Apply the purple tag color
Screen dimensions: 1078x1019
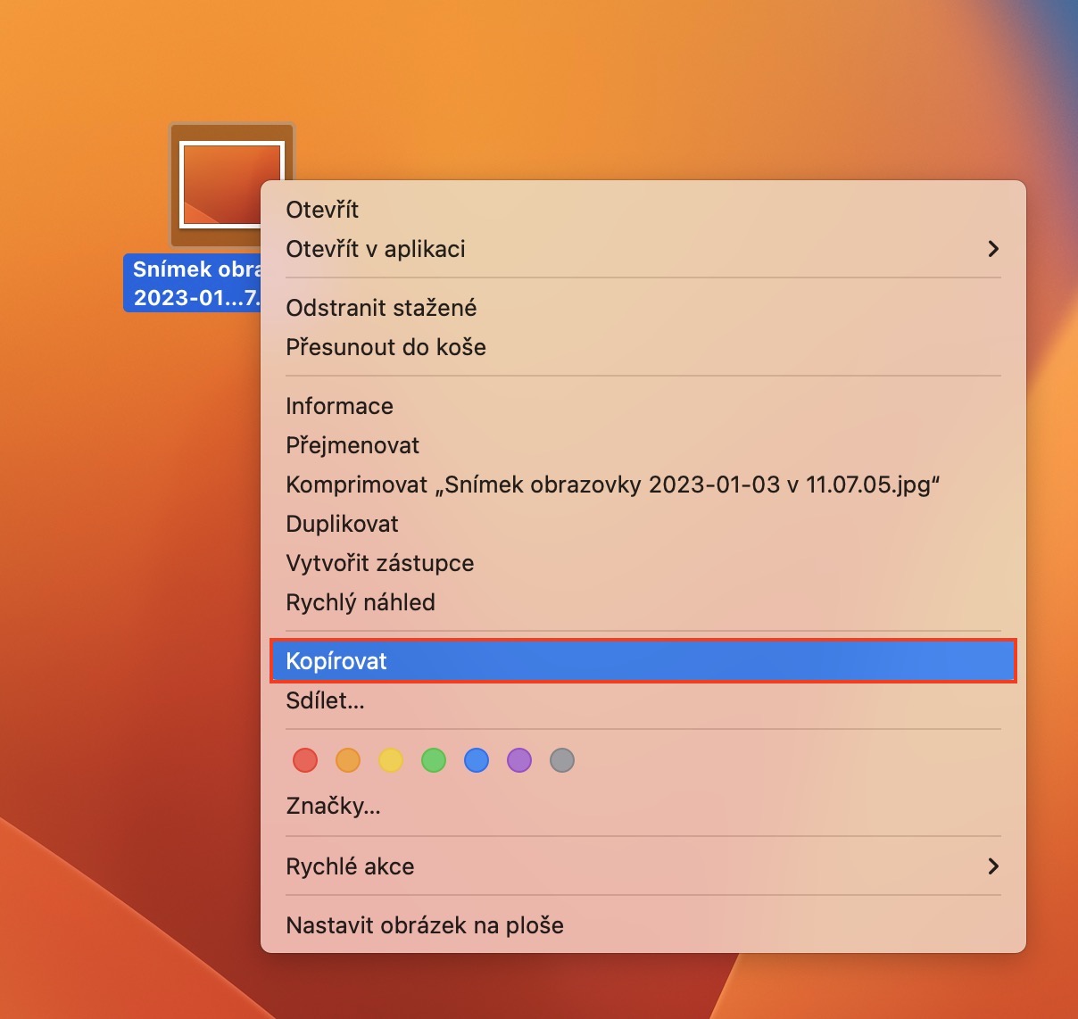click(x=519, y=760)
